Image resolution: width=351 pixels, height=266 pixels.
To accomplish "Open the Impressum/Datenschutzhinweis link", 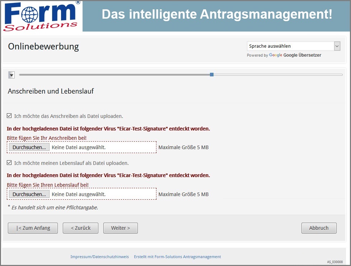I will coord(99,257).
